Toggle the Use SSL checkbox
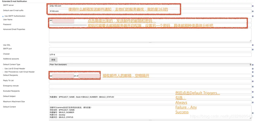Viewport: 255px width, 121px height. tap(50, 45)
